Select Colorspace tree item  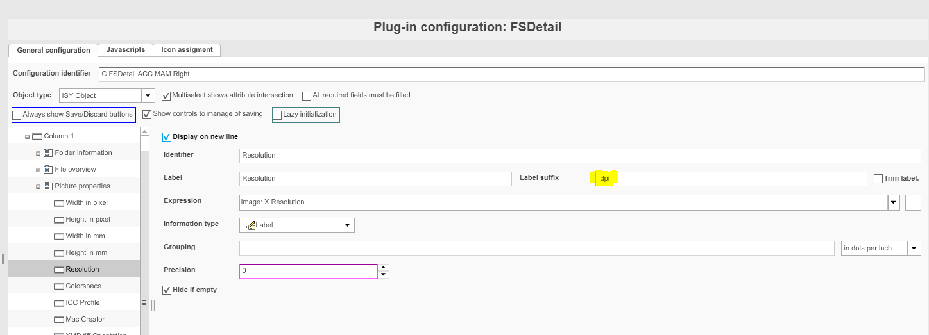click(83, 286)
